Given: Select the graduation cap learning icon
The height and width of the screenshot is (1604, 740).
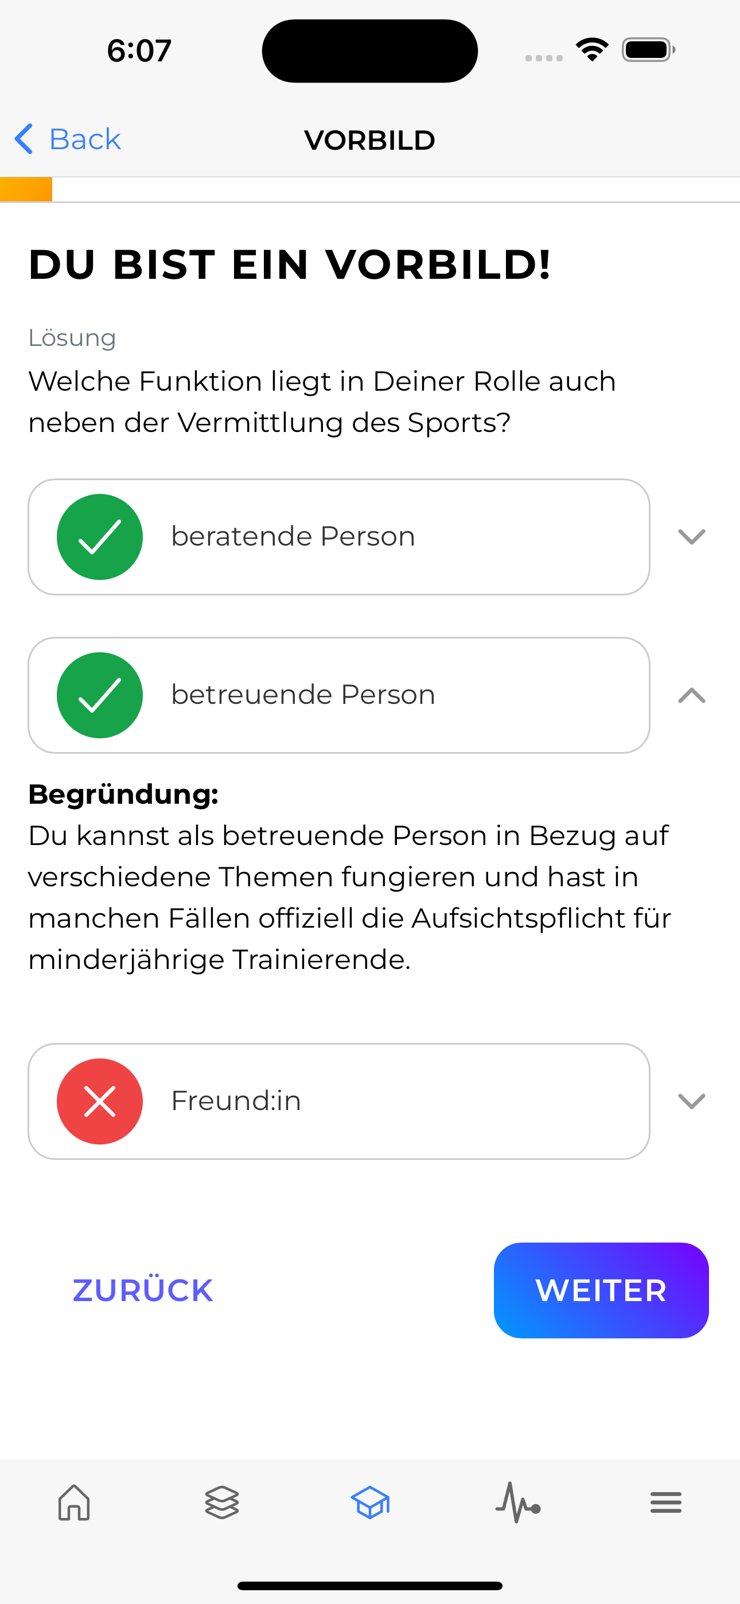Looking at the screenshot, I should tap(370, 1502).
